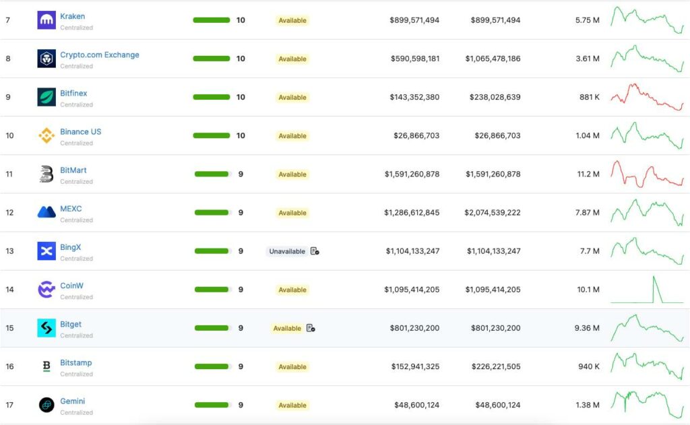The image size is (690, 425).
Task: Click the BingX logo
Action: pos(46,251)
